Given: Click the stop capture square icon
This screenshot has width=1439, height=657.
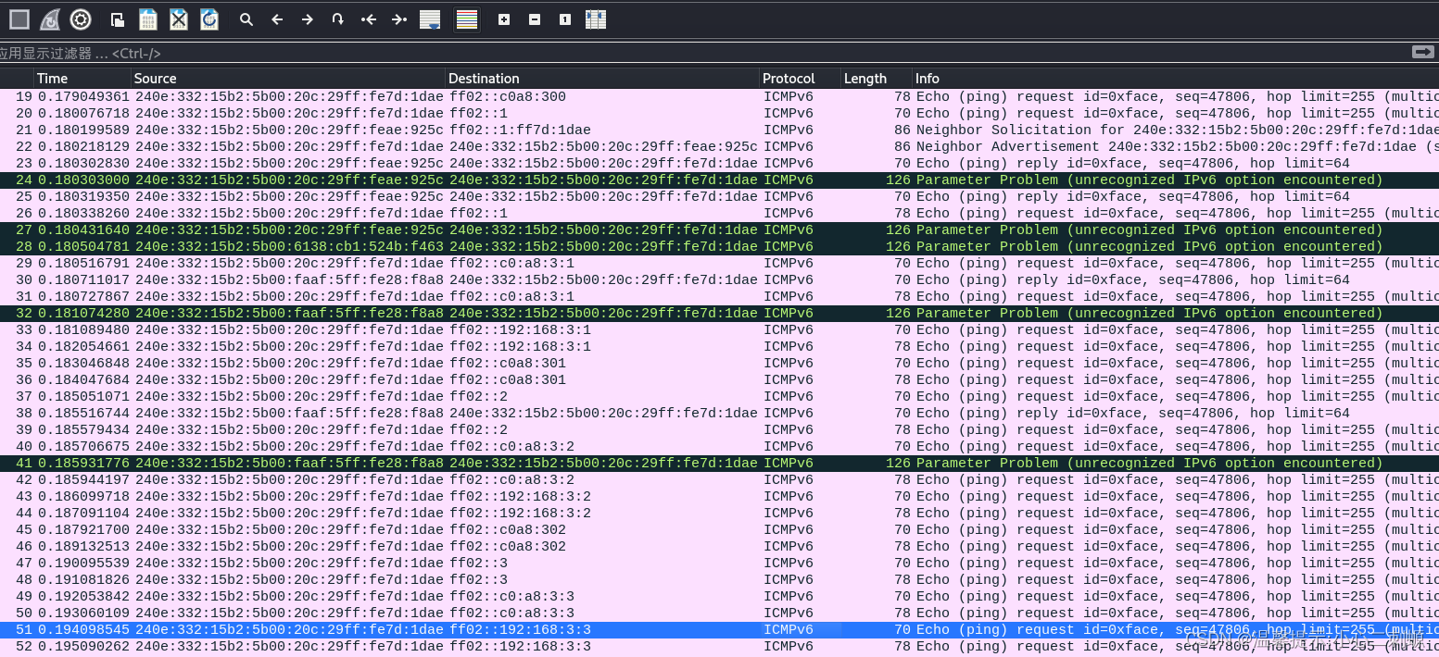Looking at the screenshot, I should point(19,19).
